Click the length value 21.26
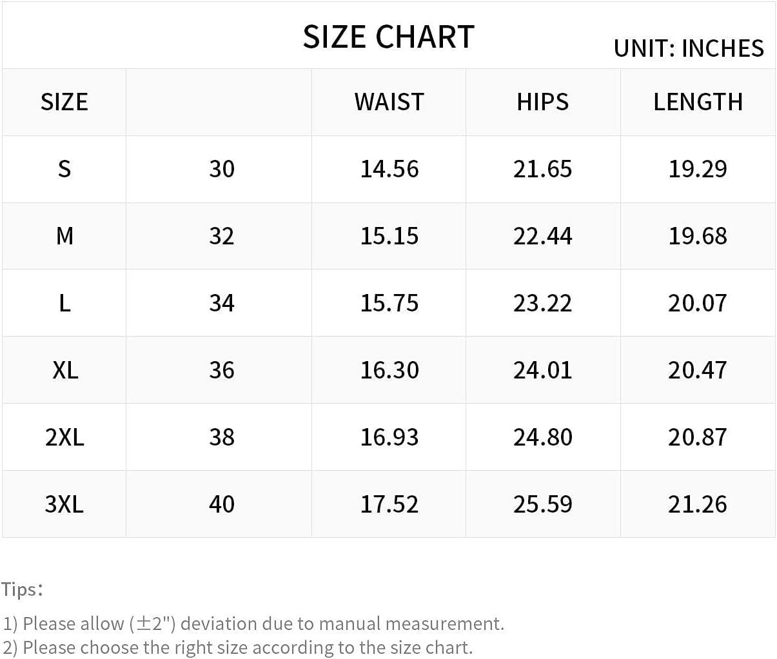The width and height of the screenshot is (777, 659). pyautogui.click(x=698, y=504)
